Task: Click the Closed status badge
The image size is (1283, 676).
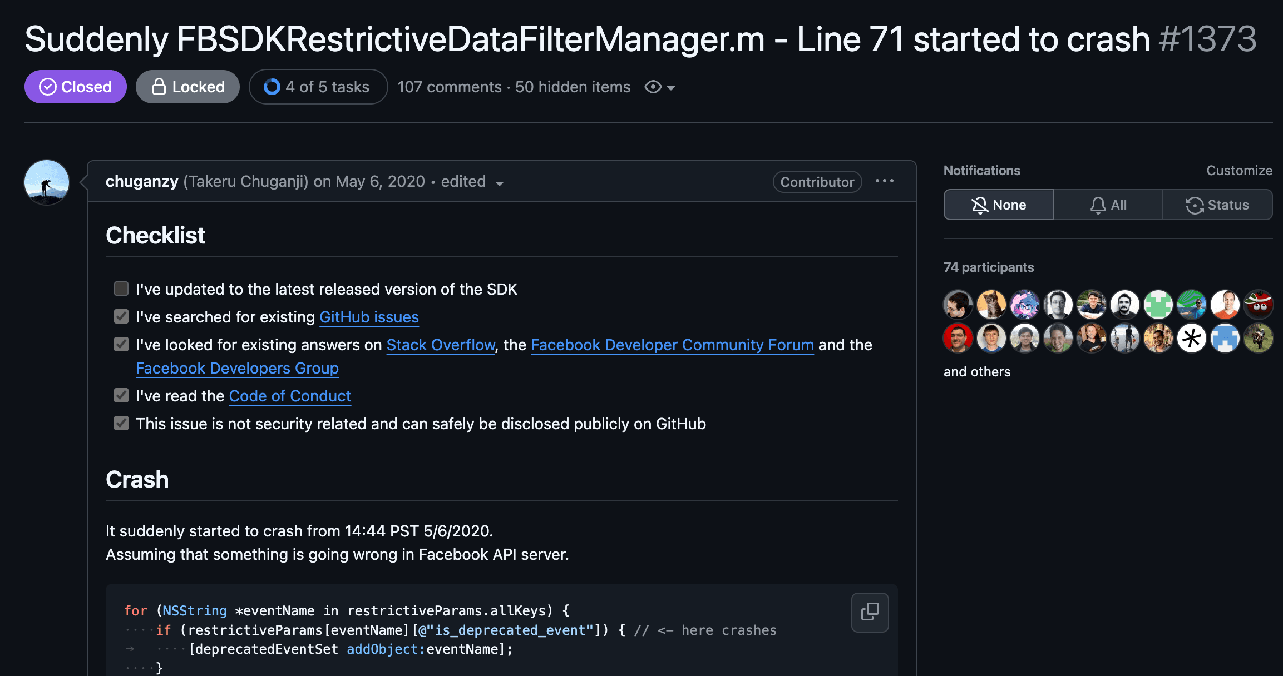Action: [76, 87]
